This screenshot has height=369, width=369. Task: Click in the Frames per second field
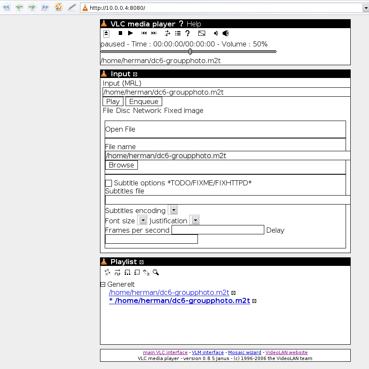218,230
